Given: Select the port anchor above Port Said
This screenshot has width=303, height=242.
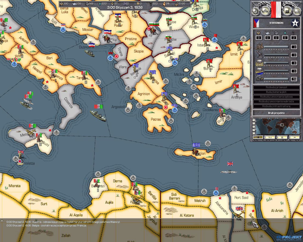Looking at the screenshot, I should tap(234, 188).
